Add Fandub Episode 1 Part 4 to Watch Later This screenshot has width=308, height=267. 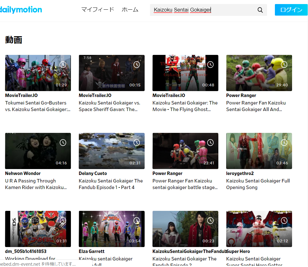point(137,143)
